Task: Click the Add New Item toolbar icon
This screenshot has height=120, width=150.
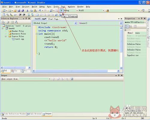Action: pos(10,10)
